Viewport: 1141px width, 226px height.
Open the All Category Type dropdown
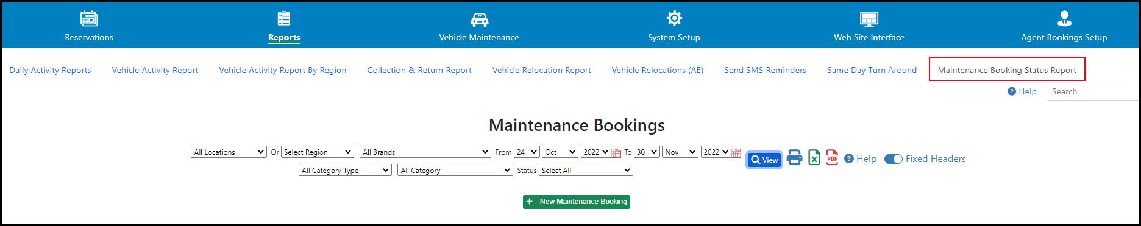click(x=345, y=171)
